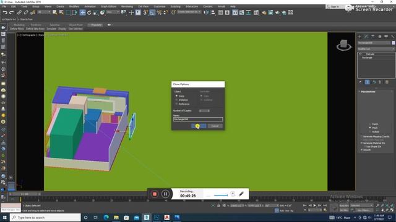Click Define Flows in ribbon
This screenshot has height=222, width=396.
coord(17,29)
